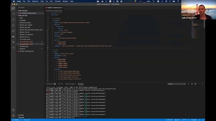Open the terminal shell selector dropdown
This screenshot has height=121, width=216.
[x=177, y=84]
